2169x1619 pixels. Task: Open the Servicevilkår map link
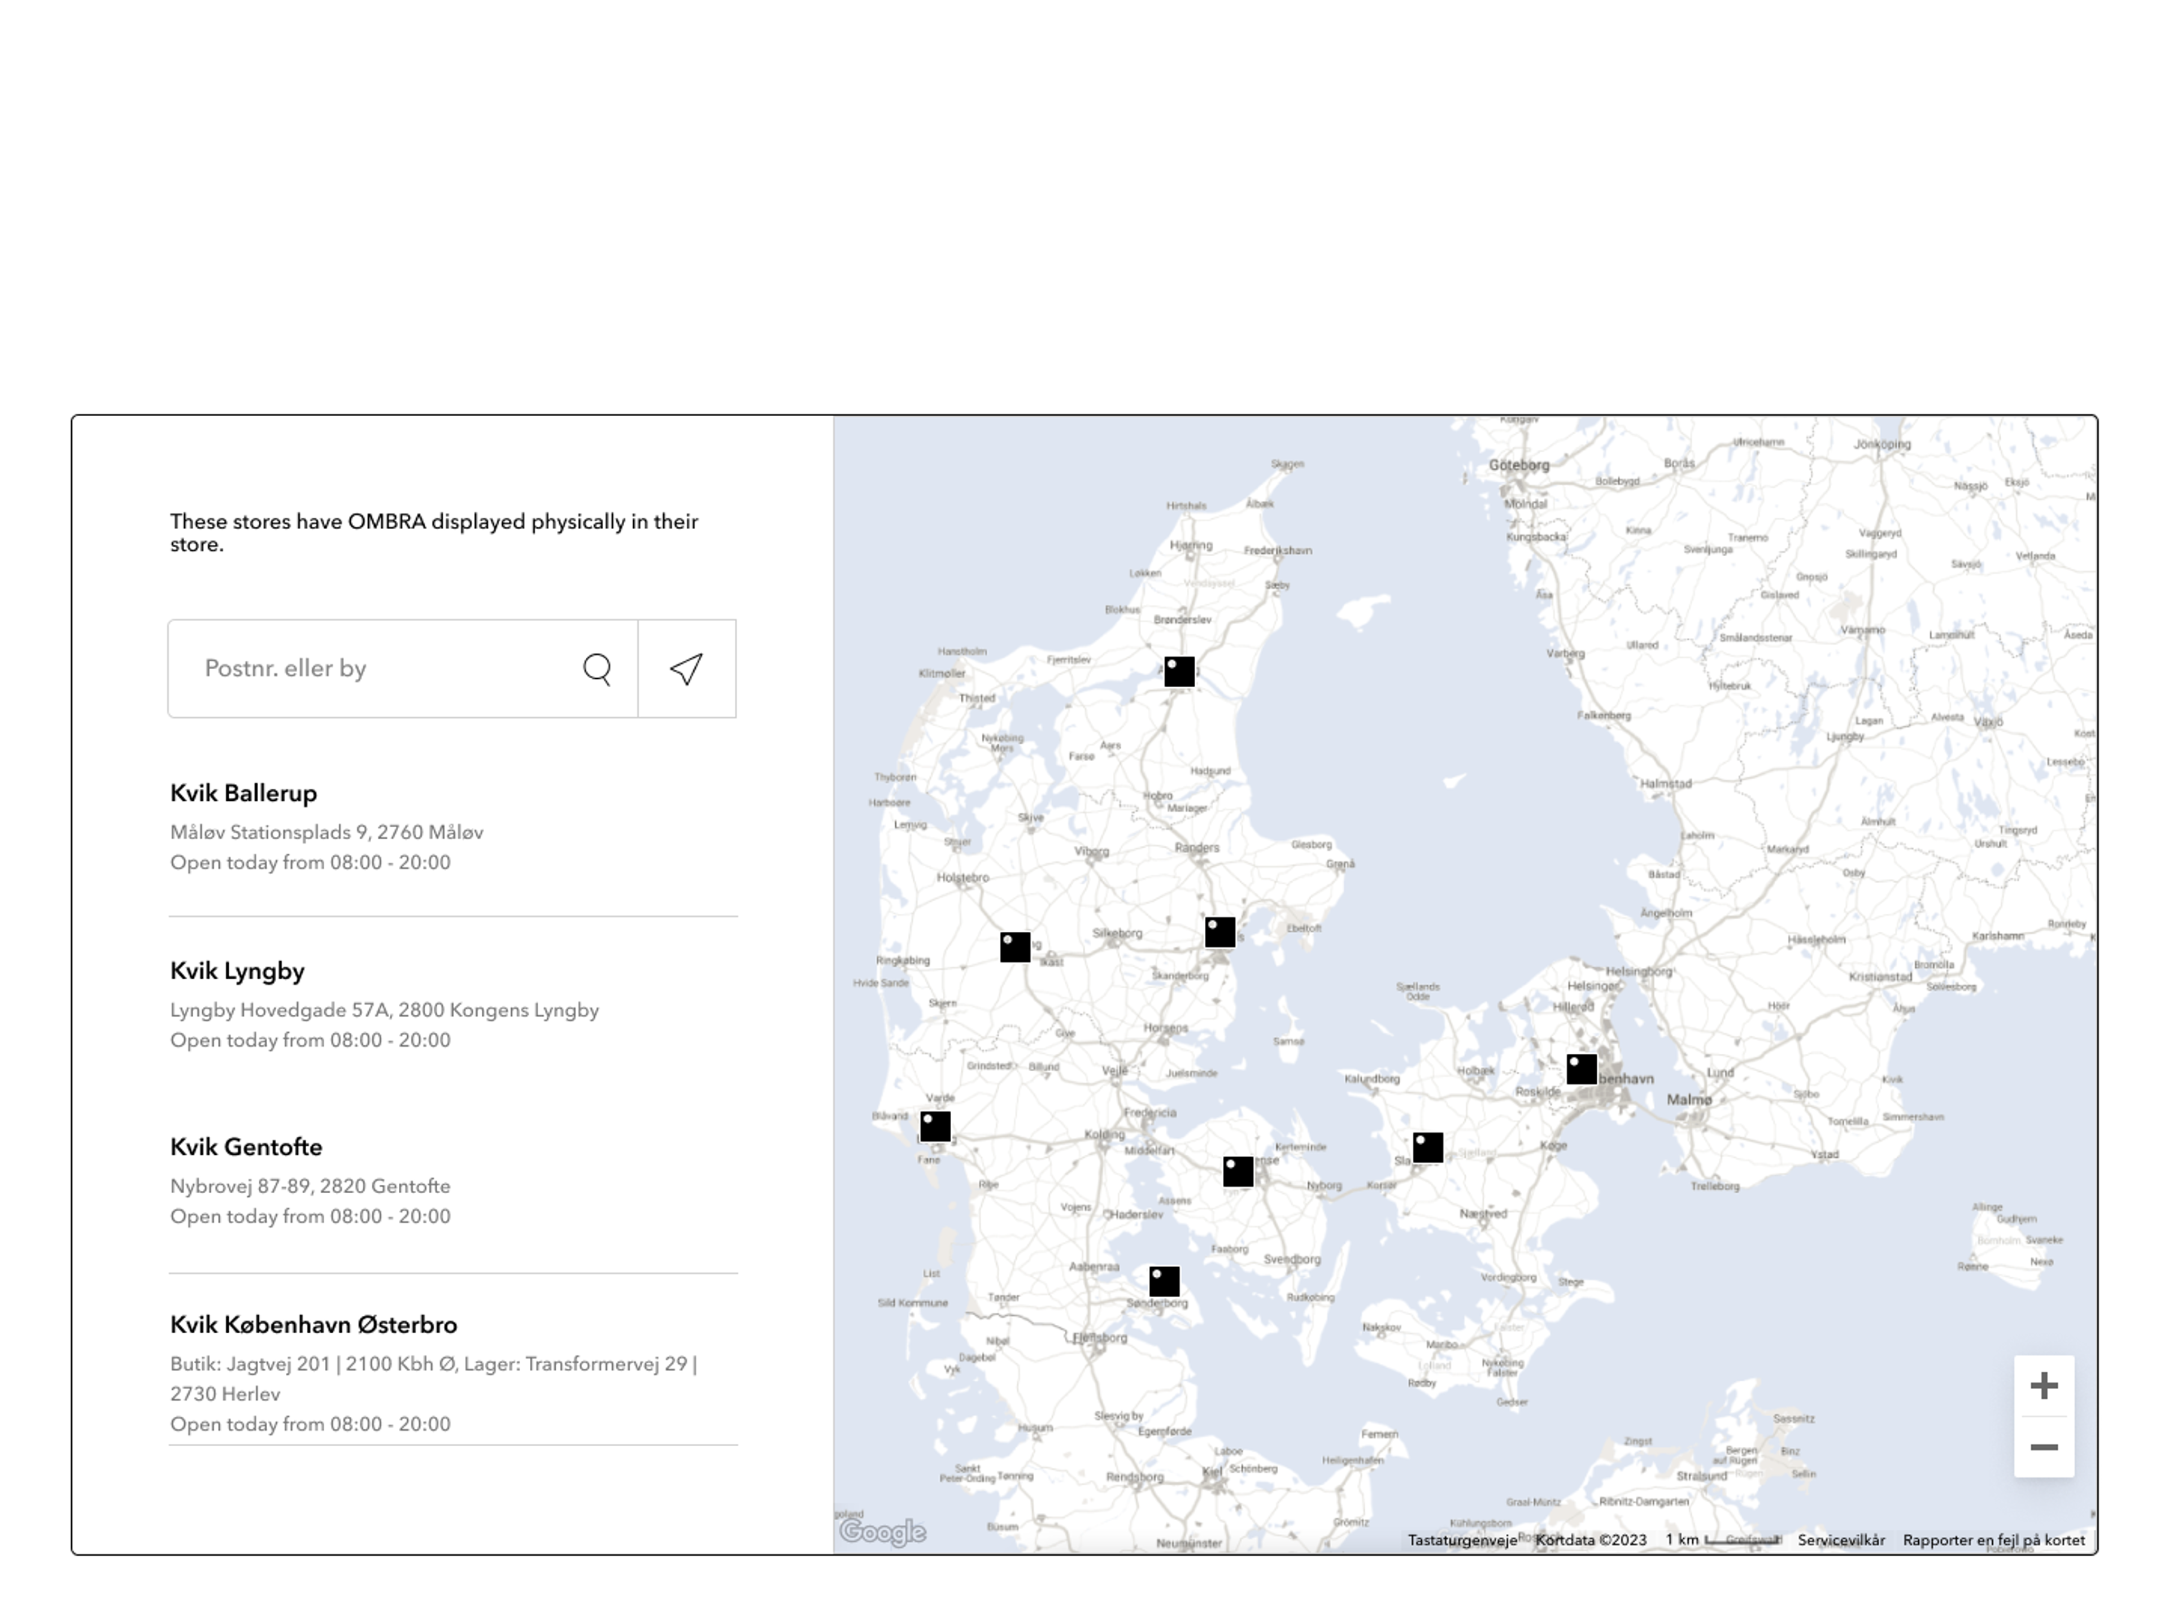1840,1541
